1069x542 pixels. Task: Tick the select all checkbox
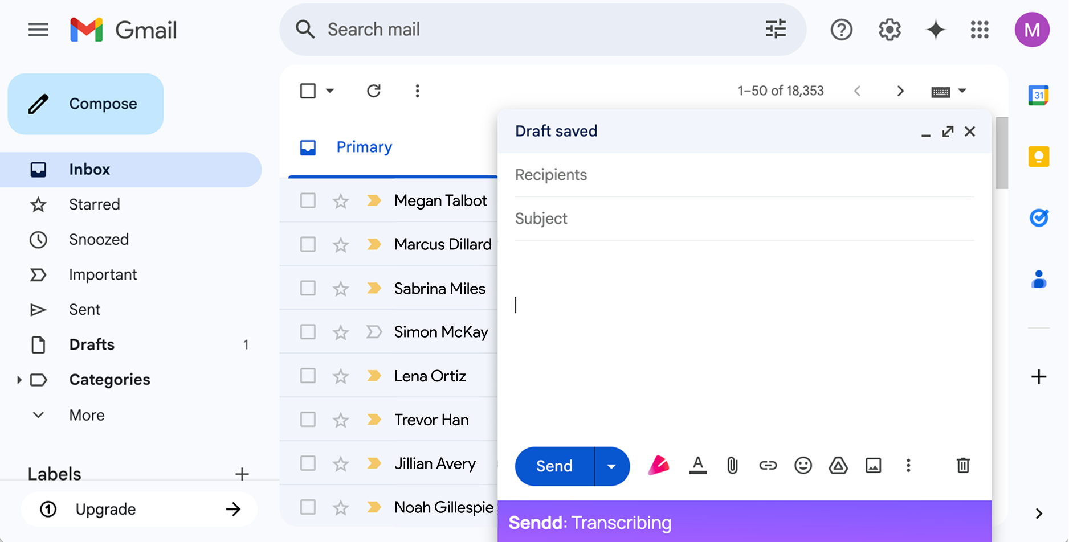(x=308, y=91)
